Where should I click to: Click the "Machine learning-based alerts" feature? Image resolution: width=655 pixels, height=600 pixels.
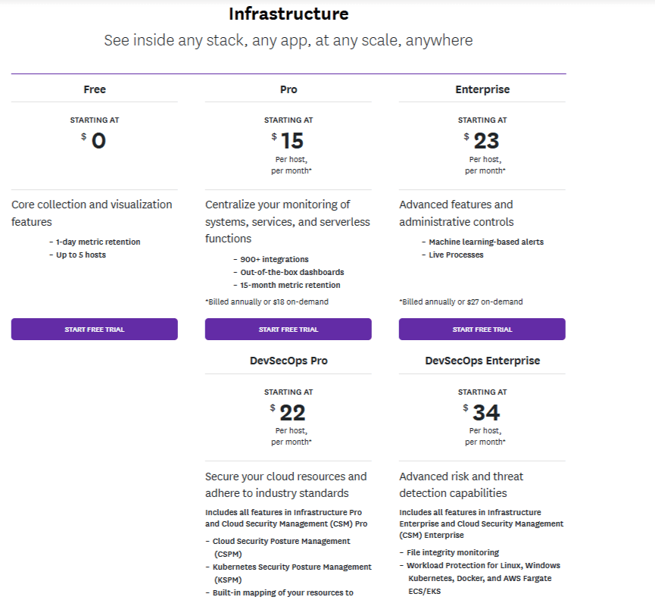[485, 242]
